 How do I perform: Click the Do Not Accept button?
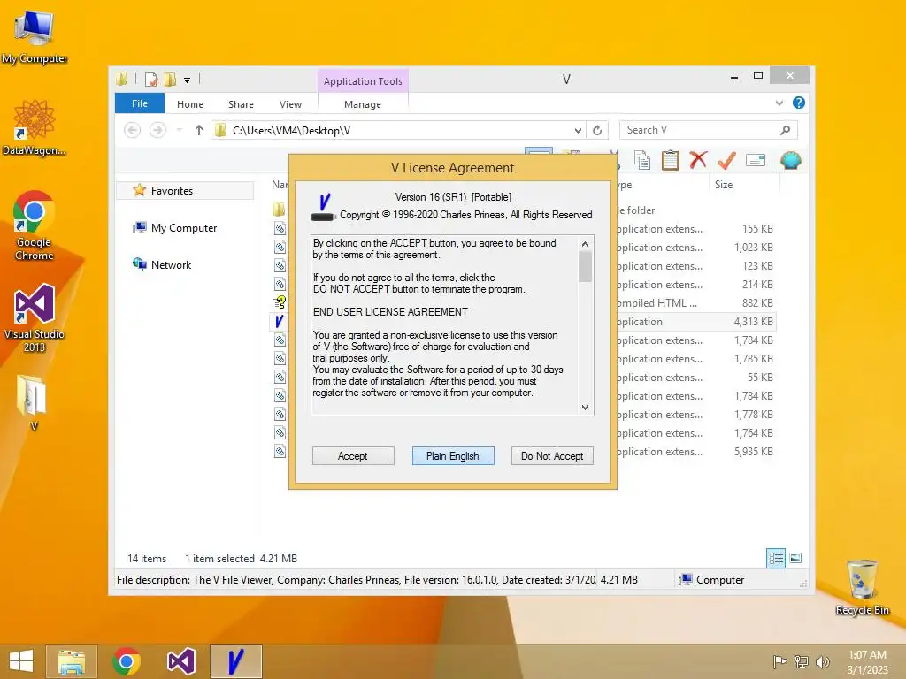pyautogui.click(x=552, y=455)
